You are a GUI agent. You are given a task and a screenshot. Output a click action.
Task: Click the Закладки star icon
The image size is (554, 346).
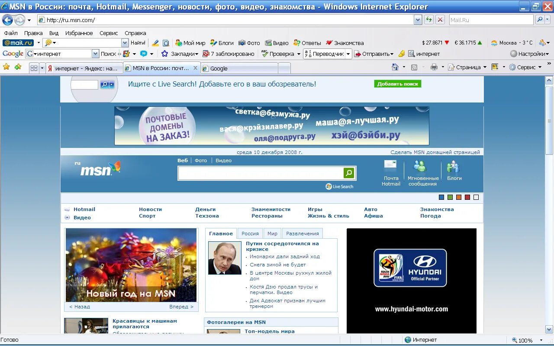(165, 54)
